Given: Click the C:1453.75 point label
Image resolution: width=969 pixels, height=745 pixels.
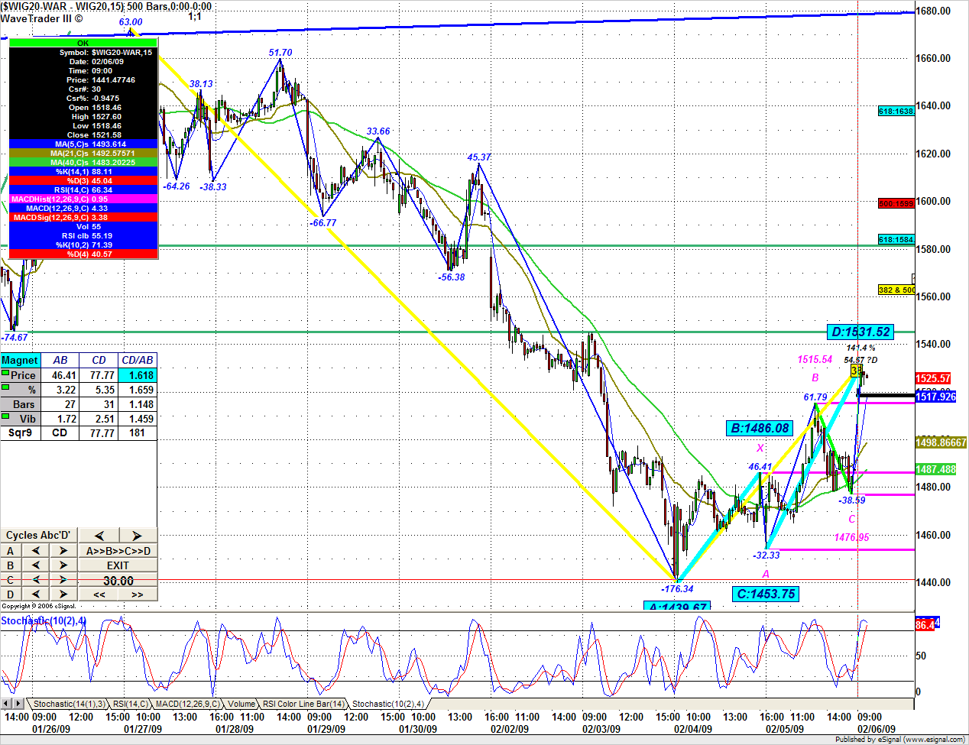Looking at the screenshot, I should click(x=766, y=594).
